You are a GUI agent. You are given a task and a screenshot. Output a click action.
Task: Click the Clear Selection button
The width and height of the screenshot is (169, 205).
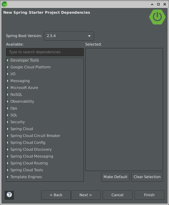pos(147,177)
